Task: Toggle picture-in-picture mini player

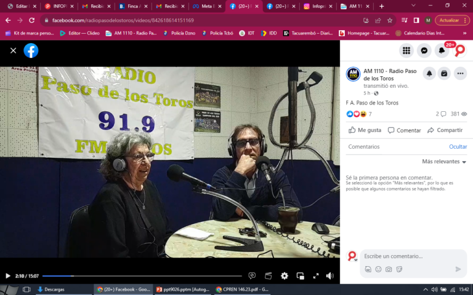Action: tap(300, 276)
